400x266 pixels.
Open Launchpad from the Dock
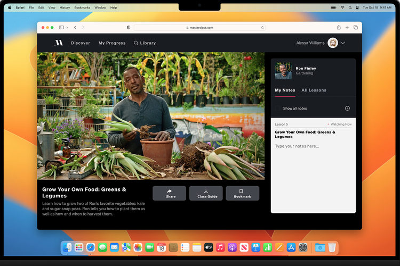79,247
